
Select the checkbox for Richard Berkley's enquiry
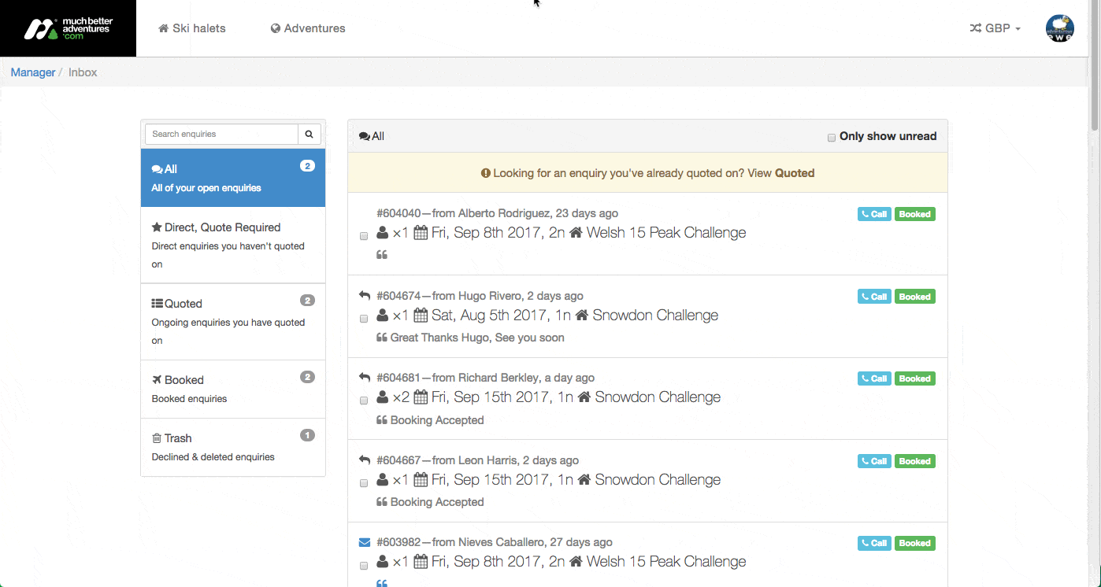[364, 401]
